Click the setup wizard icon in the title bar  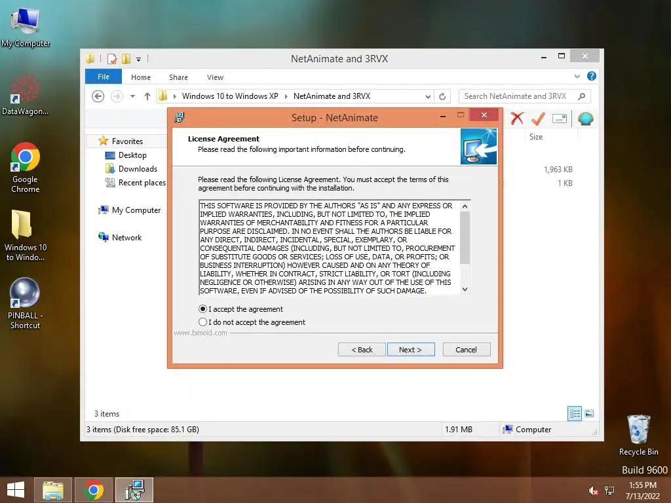[x=180, y=117]
